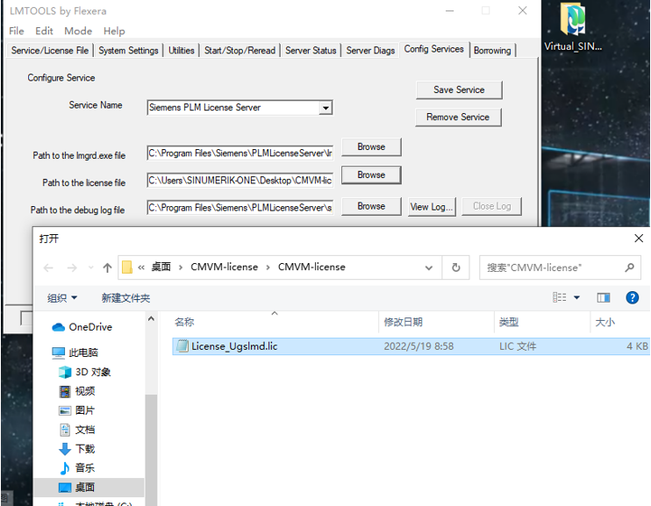Viewport: 651px width, 506px height.
Task: Select 此电脑 in the navigation pane
Action: (x=75, y=353)
